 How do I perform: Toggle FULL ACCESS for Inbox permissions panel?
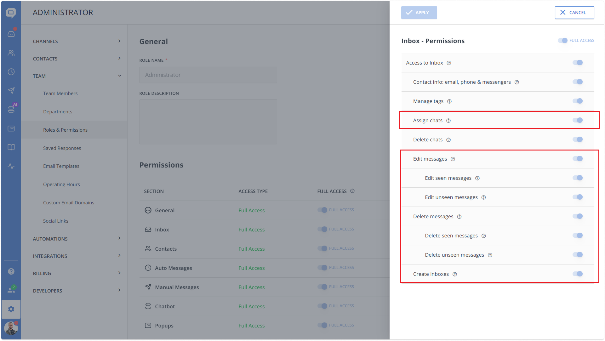563,40
